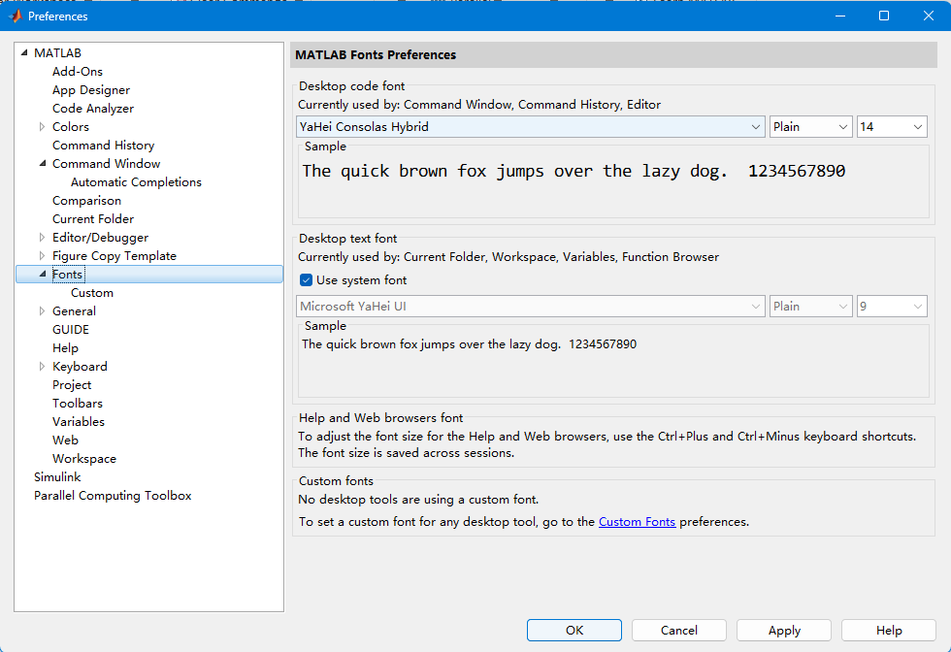Select App Designer in the tree
951x652 pixels.
click(x=91, y=90)
